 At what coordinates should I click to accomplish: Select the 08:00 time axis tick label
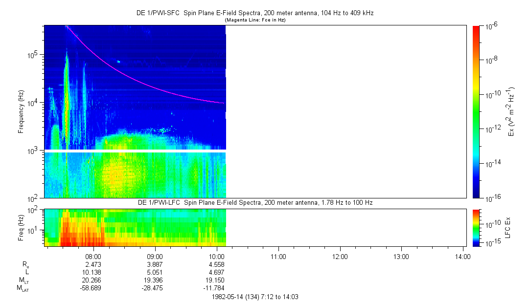[x=93, y=256]
